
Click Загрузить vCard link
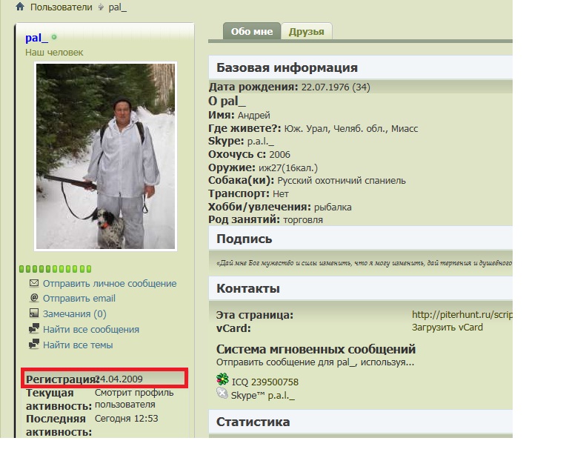(x=447, y=328)
